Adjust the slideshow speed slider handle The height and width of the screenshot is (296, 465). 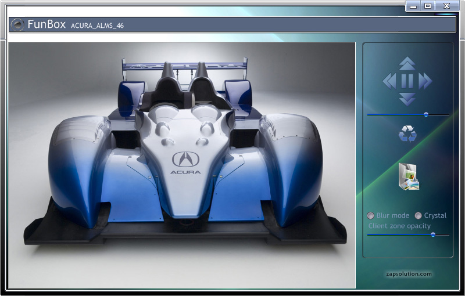[x=426, y=114]
